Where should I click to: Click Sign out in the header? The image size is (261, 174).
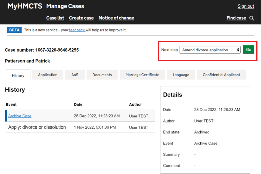click(246, 6)
